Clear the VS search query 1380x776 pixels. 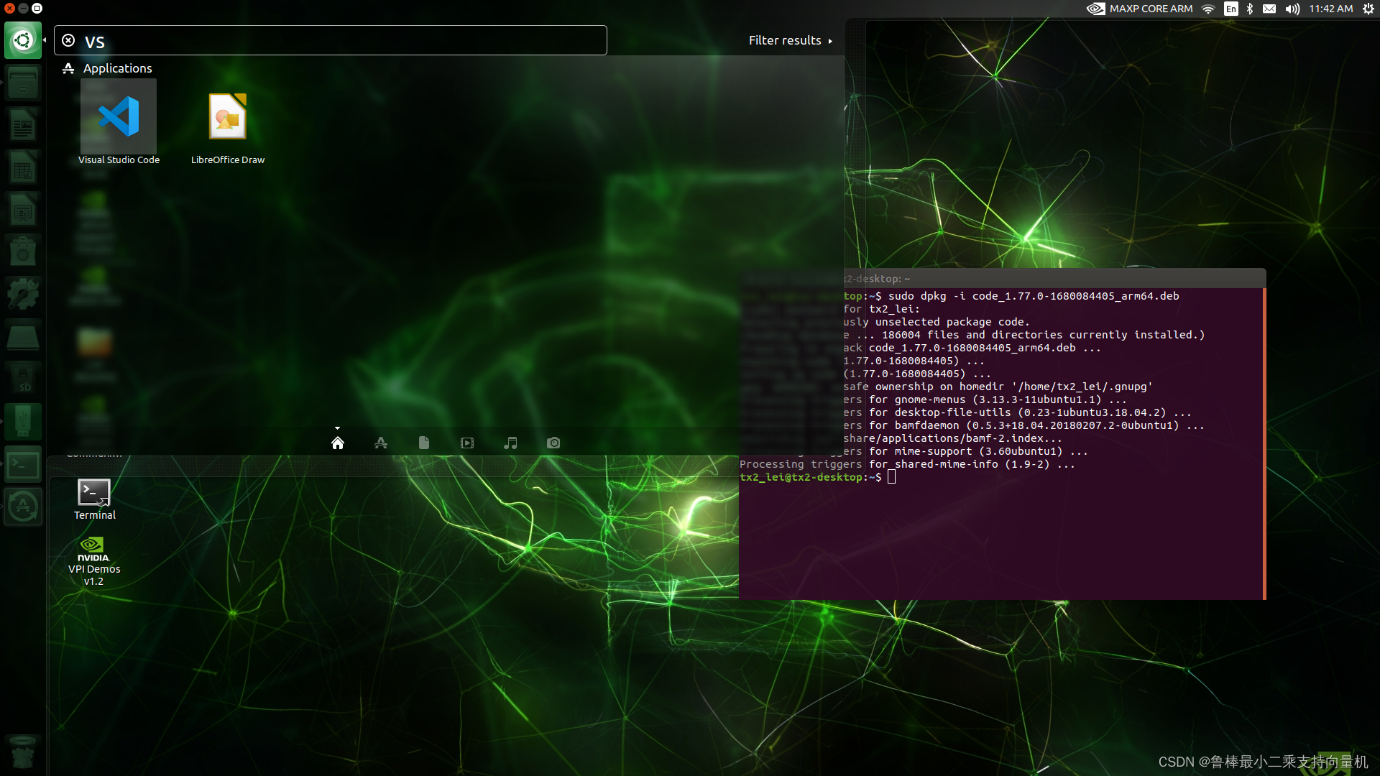(68, 40)
